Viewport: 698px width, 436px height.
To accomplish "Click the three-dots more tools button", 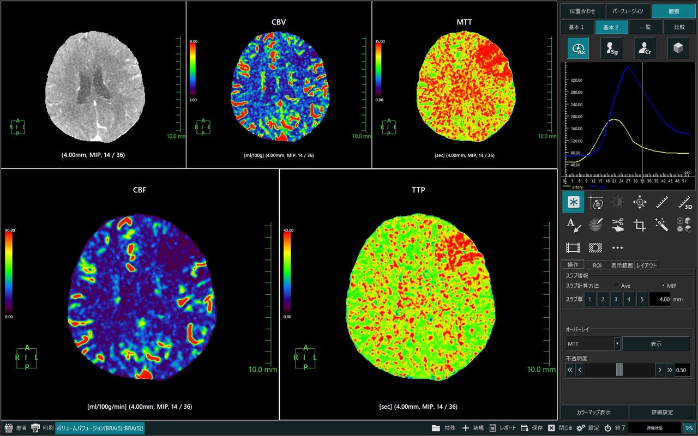I will 617,247.
